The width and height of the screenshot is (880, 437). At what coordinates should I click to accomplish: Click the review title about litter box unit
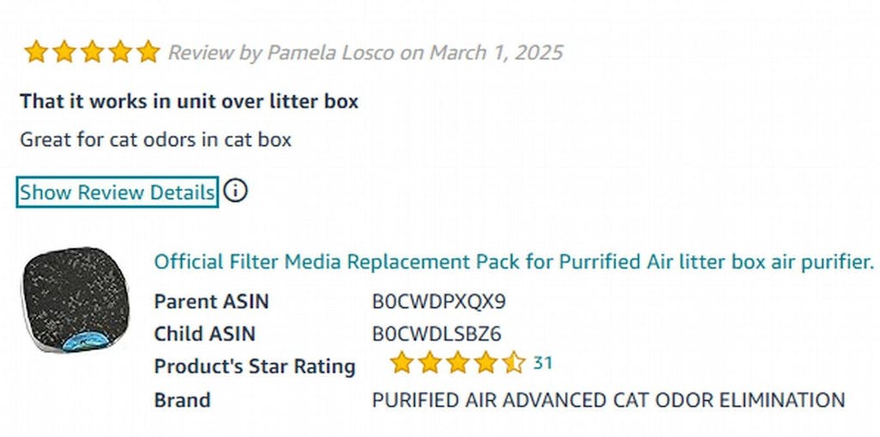tap(189, 101)
